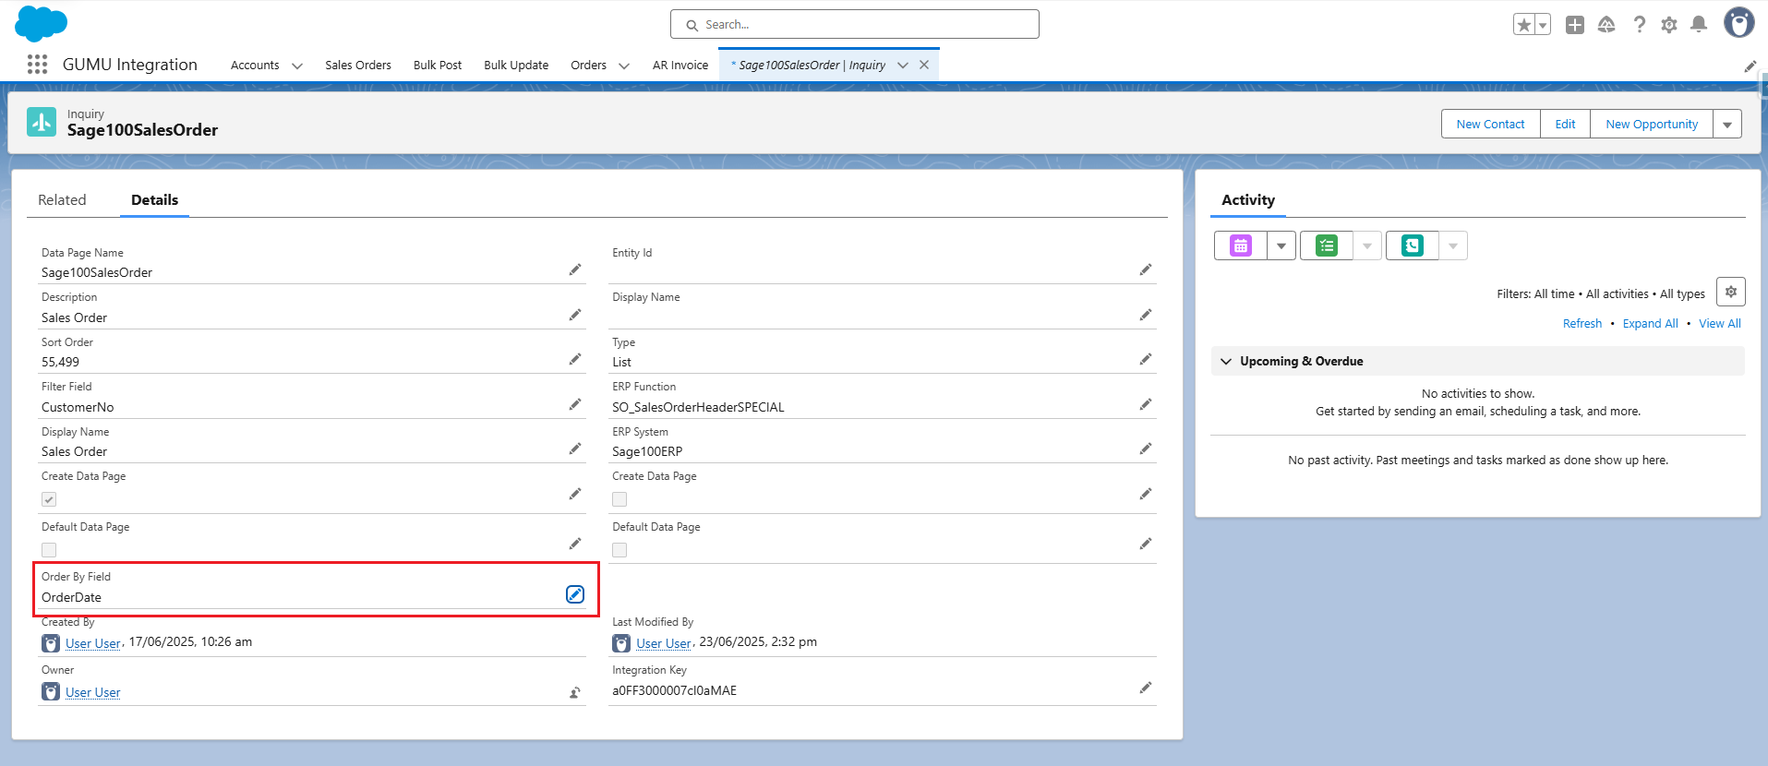1768x766 pixels.
Task: Click the Edit button in header
Action: 1565,125
